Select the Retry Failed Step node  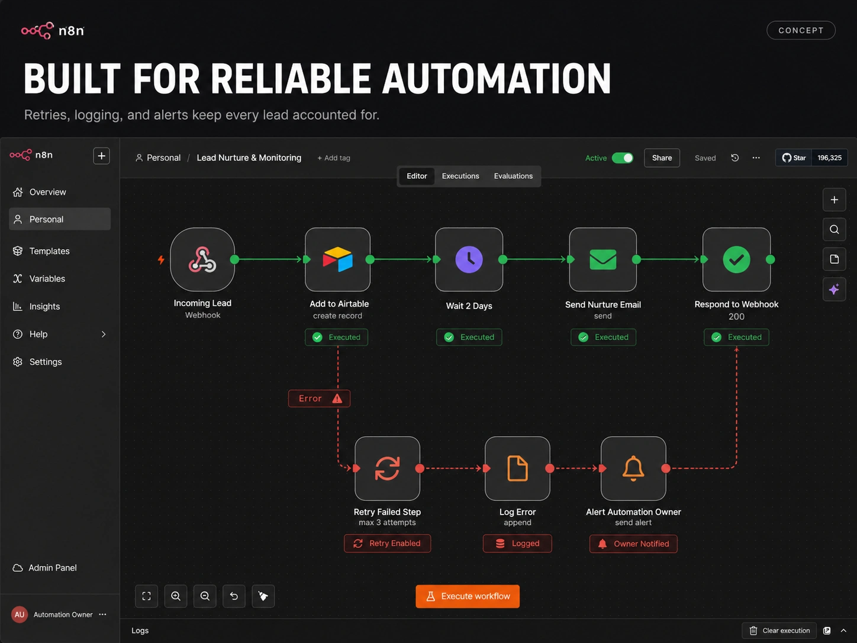[388, 468]
